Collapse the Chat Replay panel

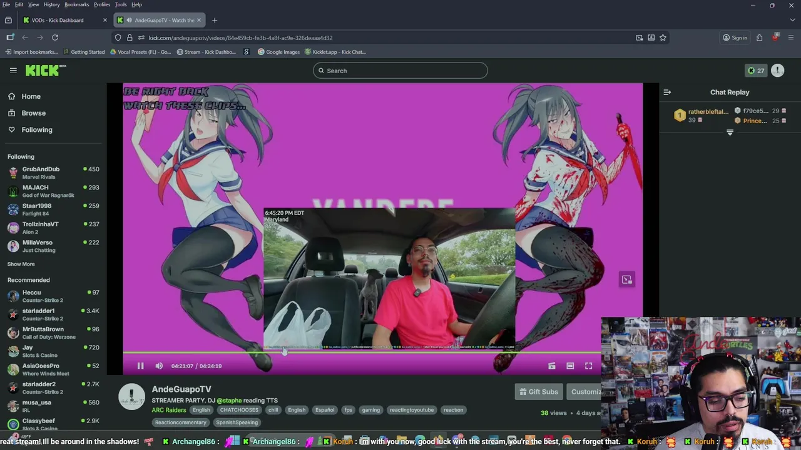tap(667, 92)
